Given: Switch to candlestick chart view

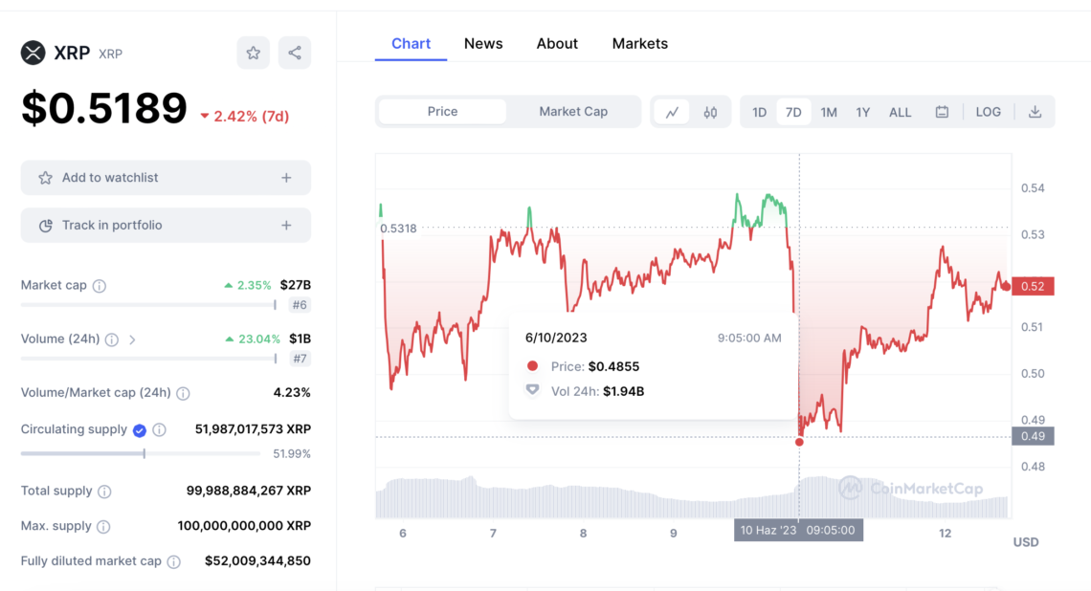Looking at the screenshot, I should [710, 112].
